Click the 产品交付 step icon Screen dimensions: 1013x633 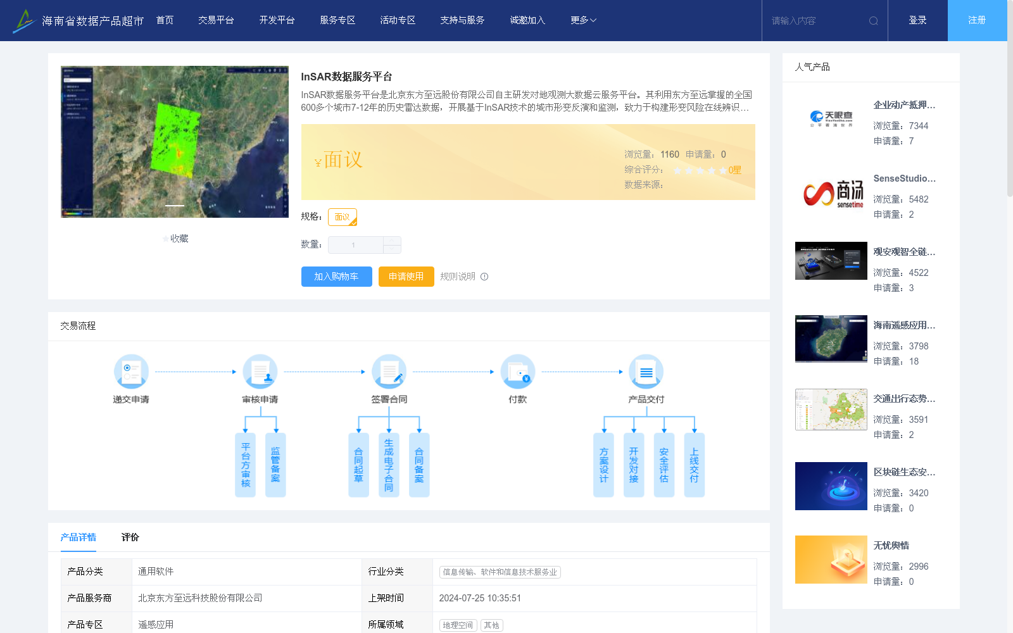click(646, 372)
